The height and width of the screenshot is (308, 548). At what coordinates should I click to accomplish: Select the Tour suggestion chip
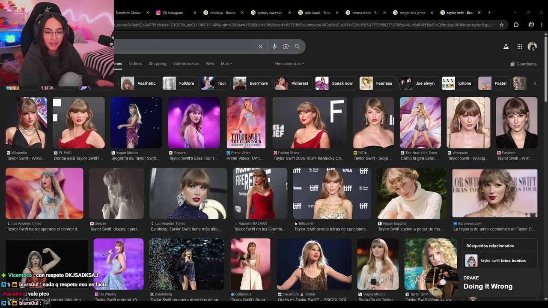[216, 83]
